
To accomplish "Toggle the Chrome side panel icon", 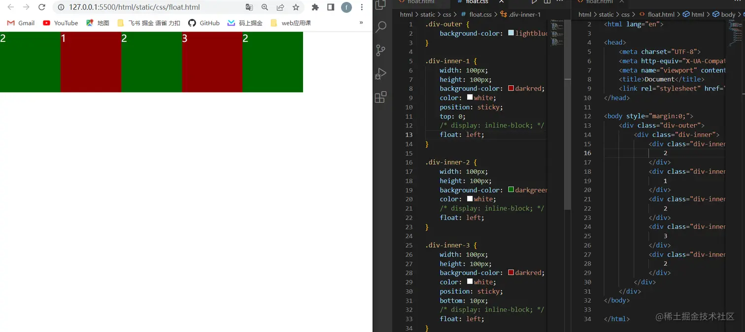I will pyautogui.click(x=331, y=7).
